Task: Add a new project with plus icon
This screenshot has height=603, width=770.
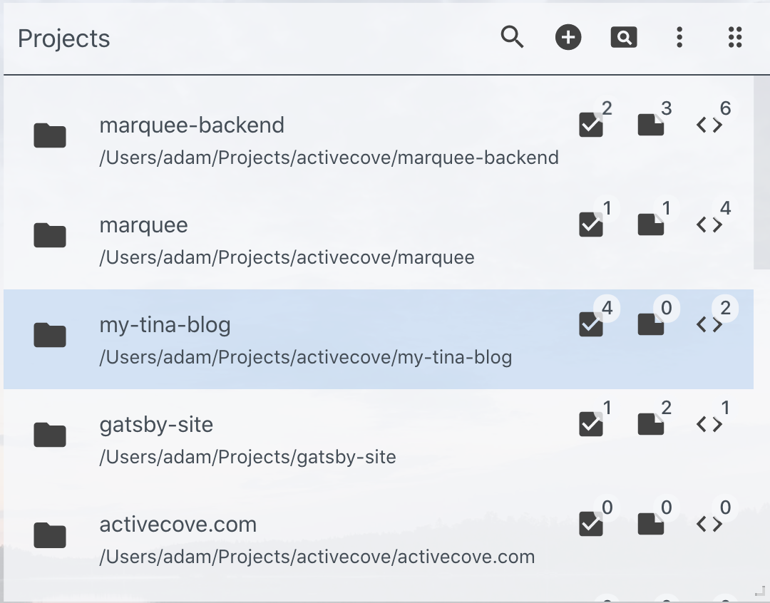Action: coord(568,37)
